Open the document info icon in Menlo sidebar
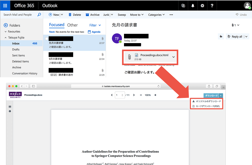The image size is (252, 165). click(10, 111)
